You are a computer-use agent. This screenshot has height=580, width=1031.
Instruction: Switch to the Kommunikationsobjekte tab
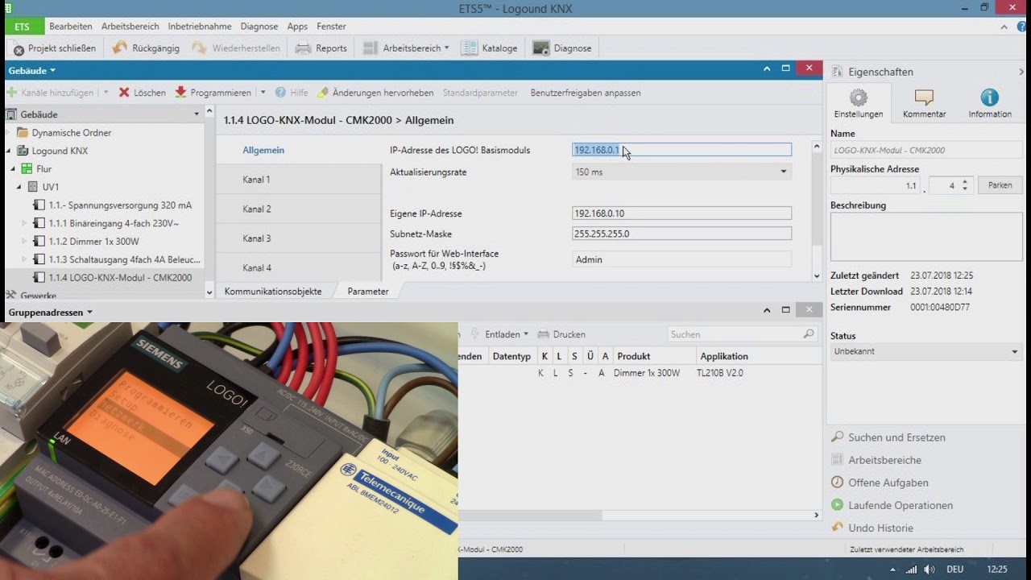[272, 292]
